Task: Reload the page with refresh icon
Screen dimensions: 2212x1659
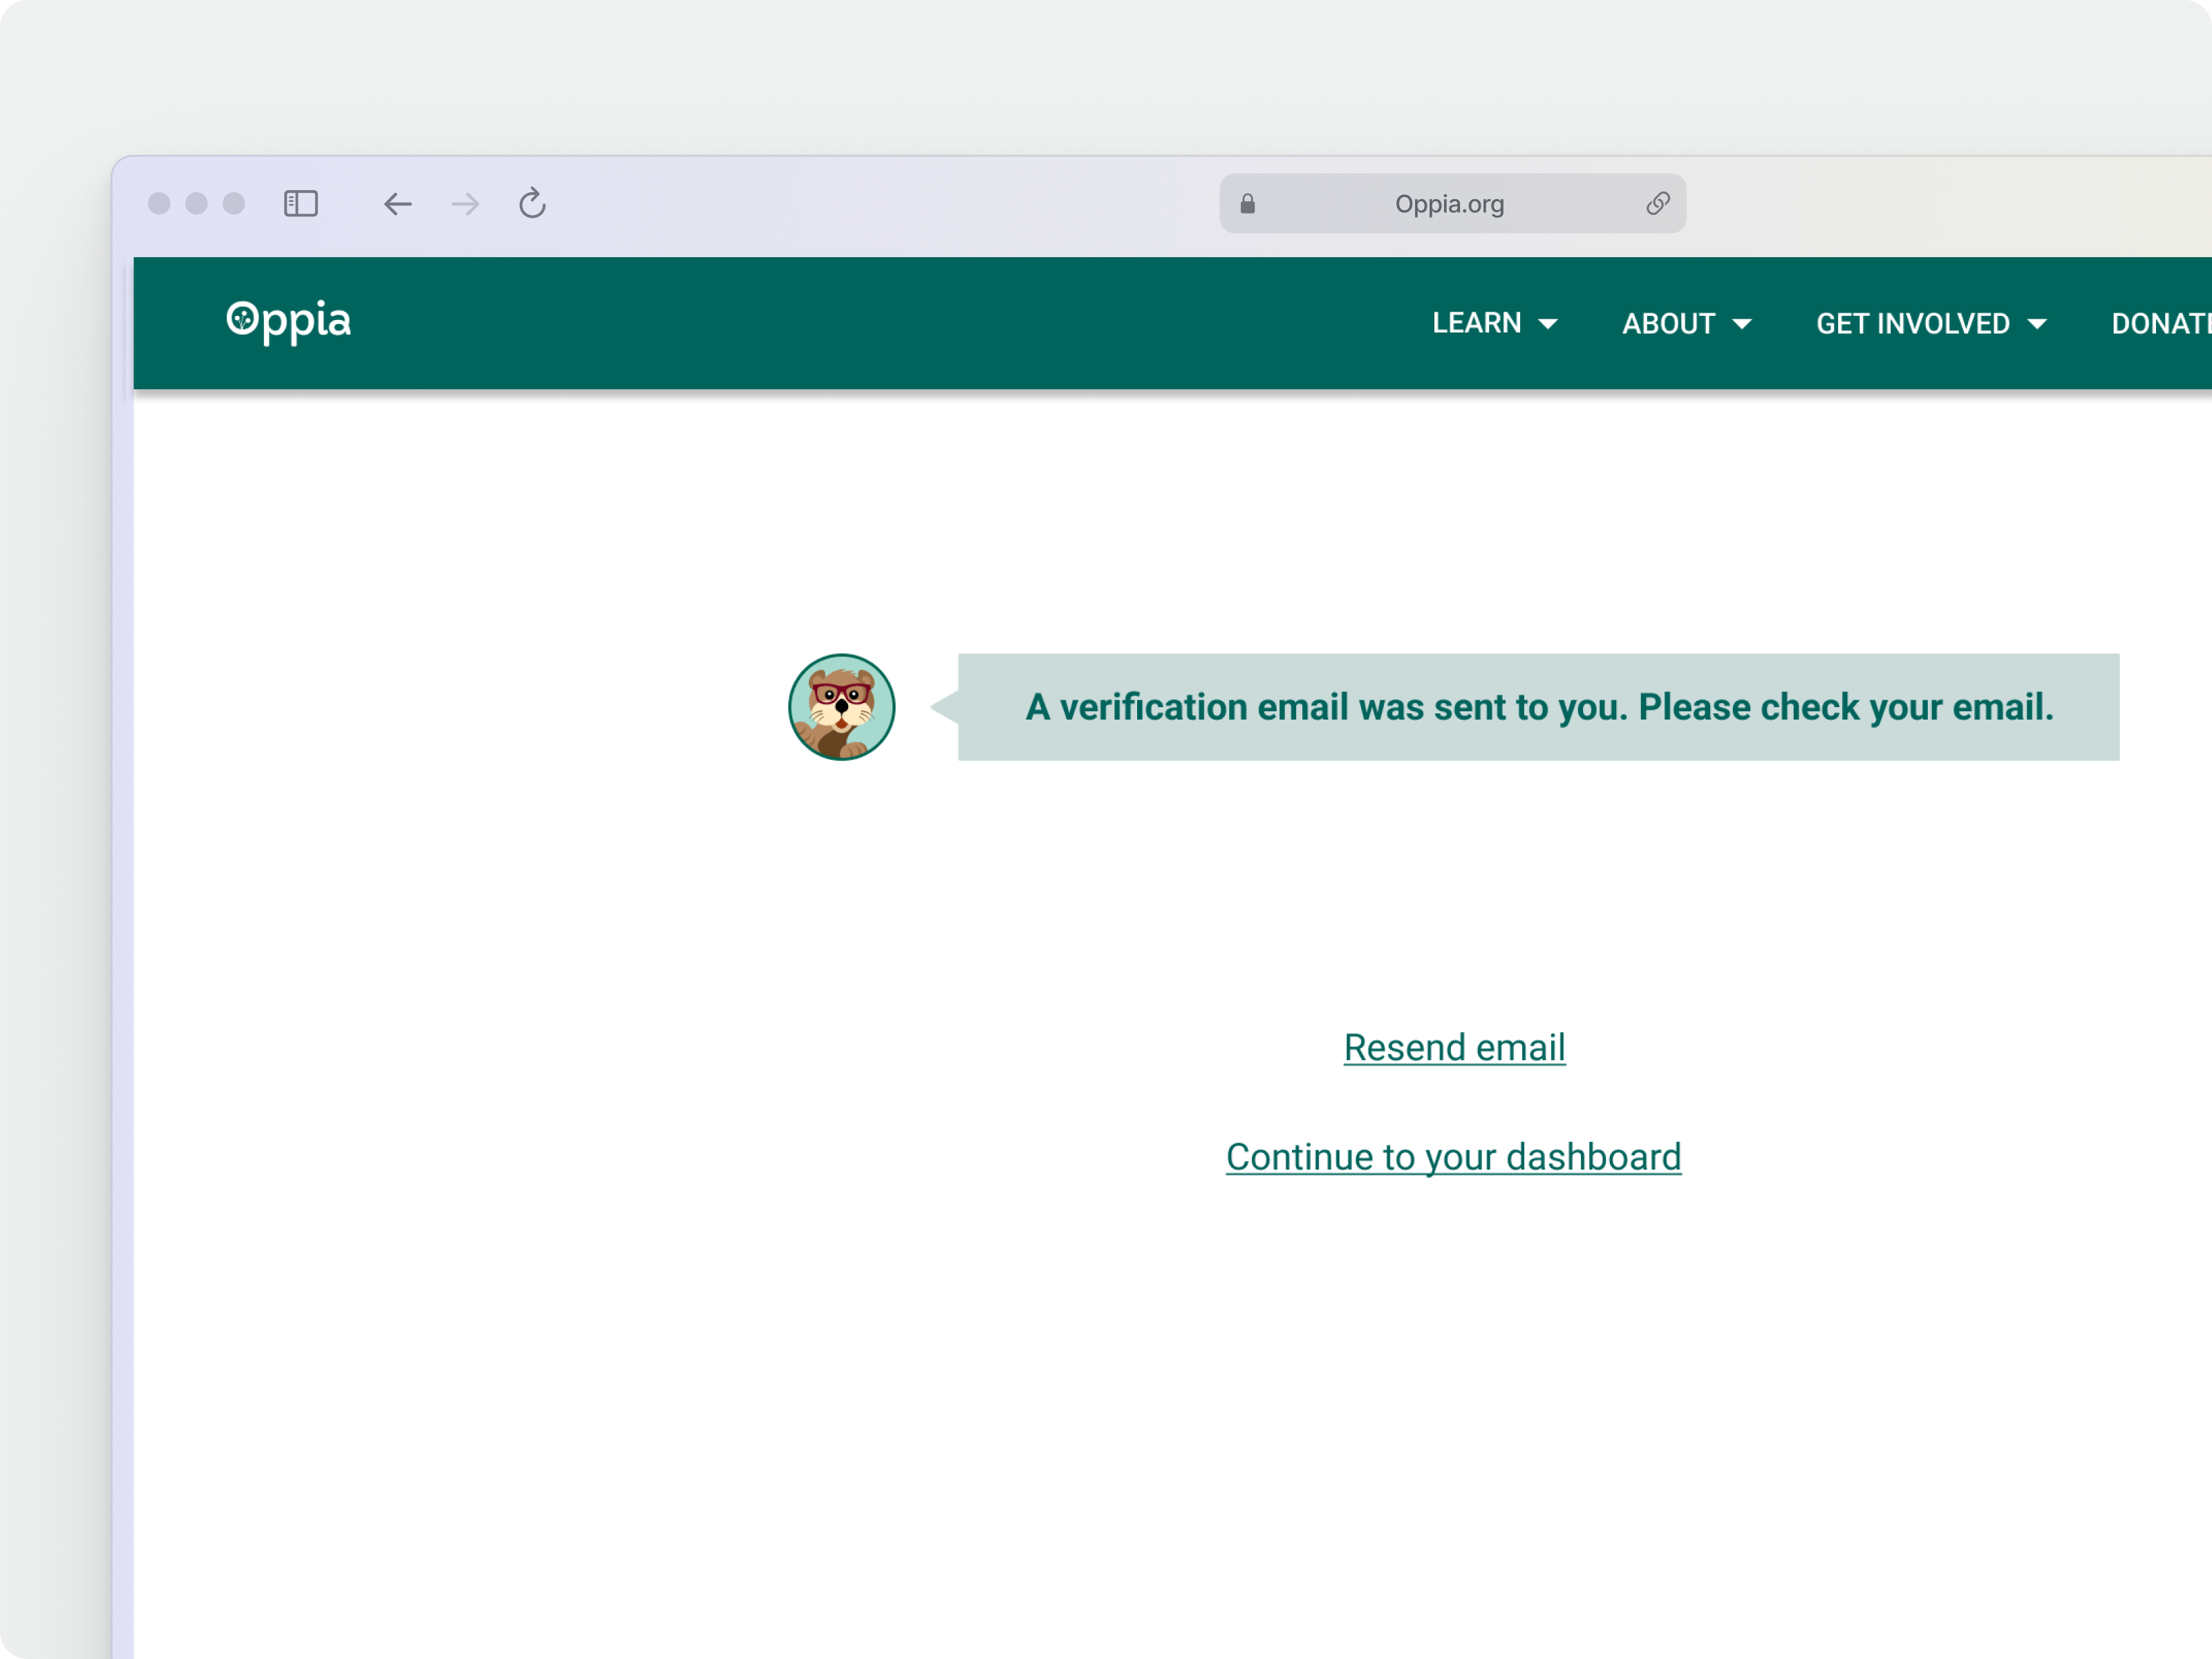Action: (x=532, y=203)
